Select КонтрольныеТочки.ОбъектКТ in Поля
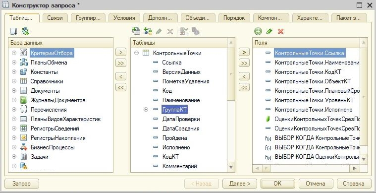 pos(313,81)
